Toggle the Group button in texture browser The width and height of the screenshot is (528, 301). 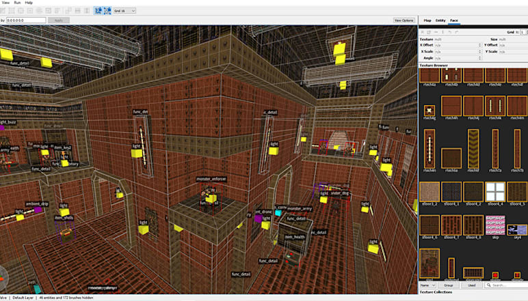[448, 285]
